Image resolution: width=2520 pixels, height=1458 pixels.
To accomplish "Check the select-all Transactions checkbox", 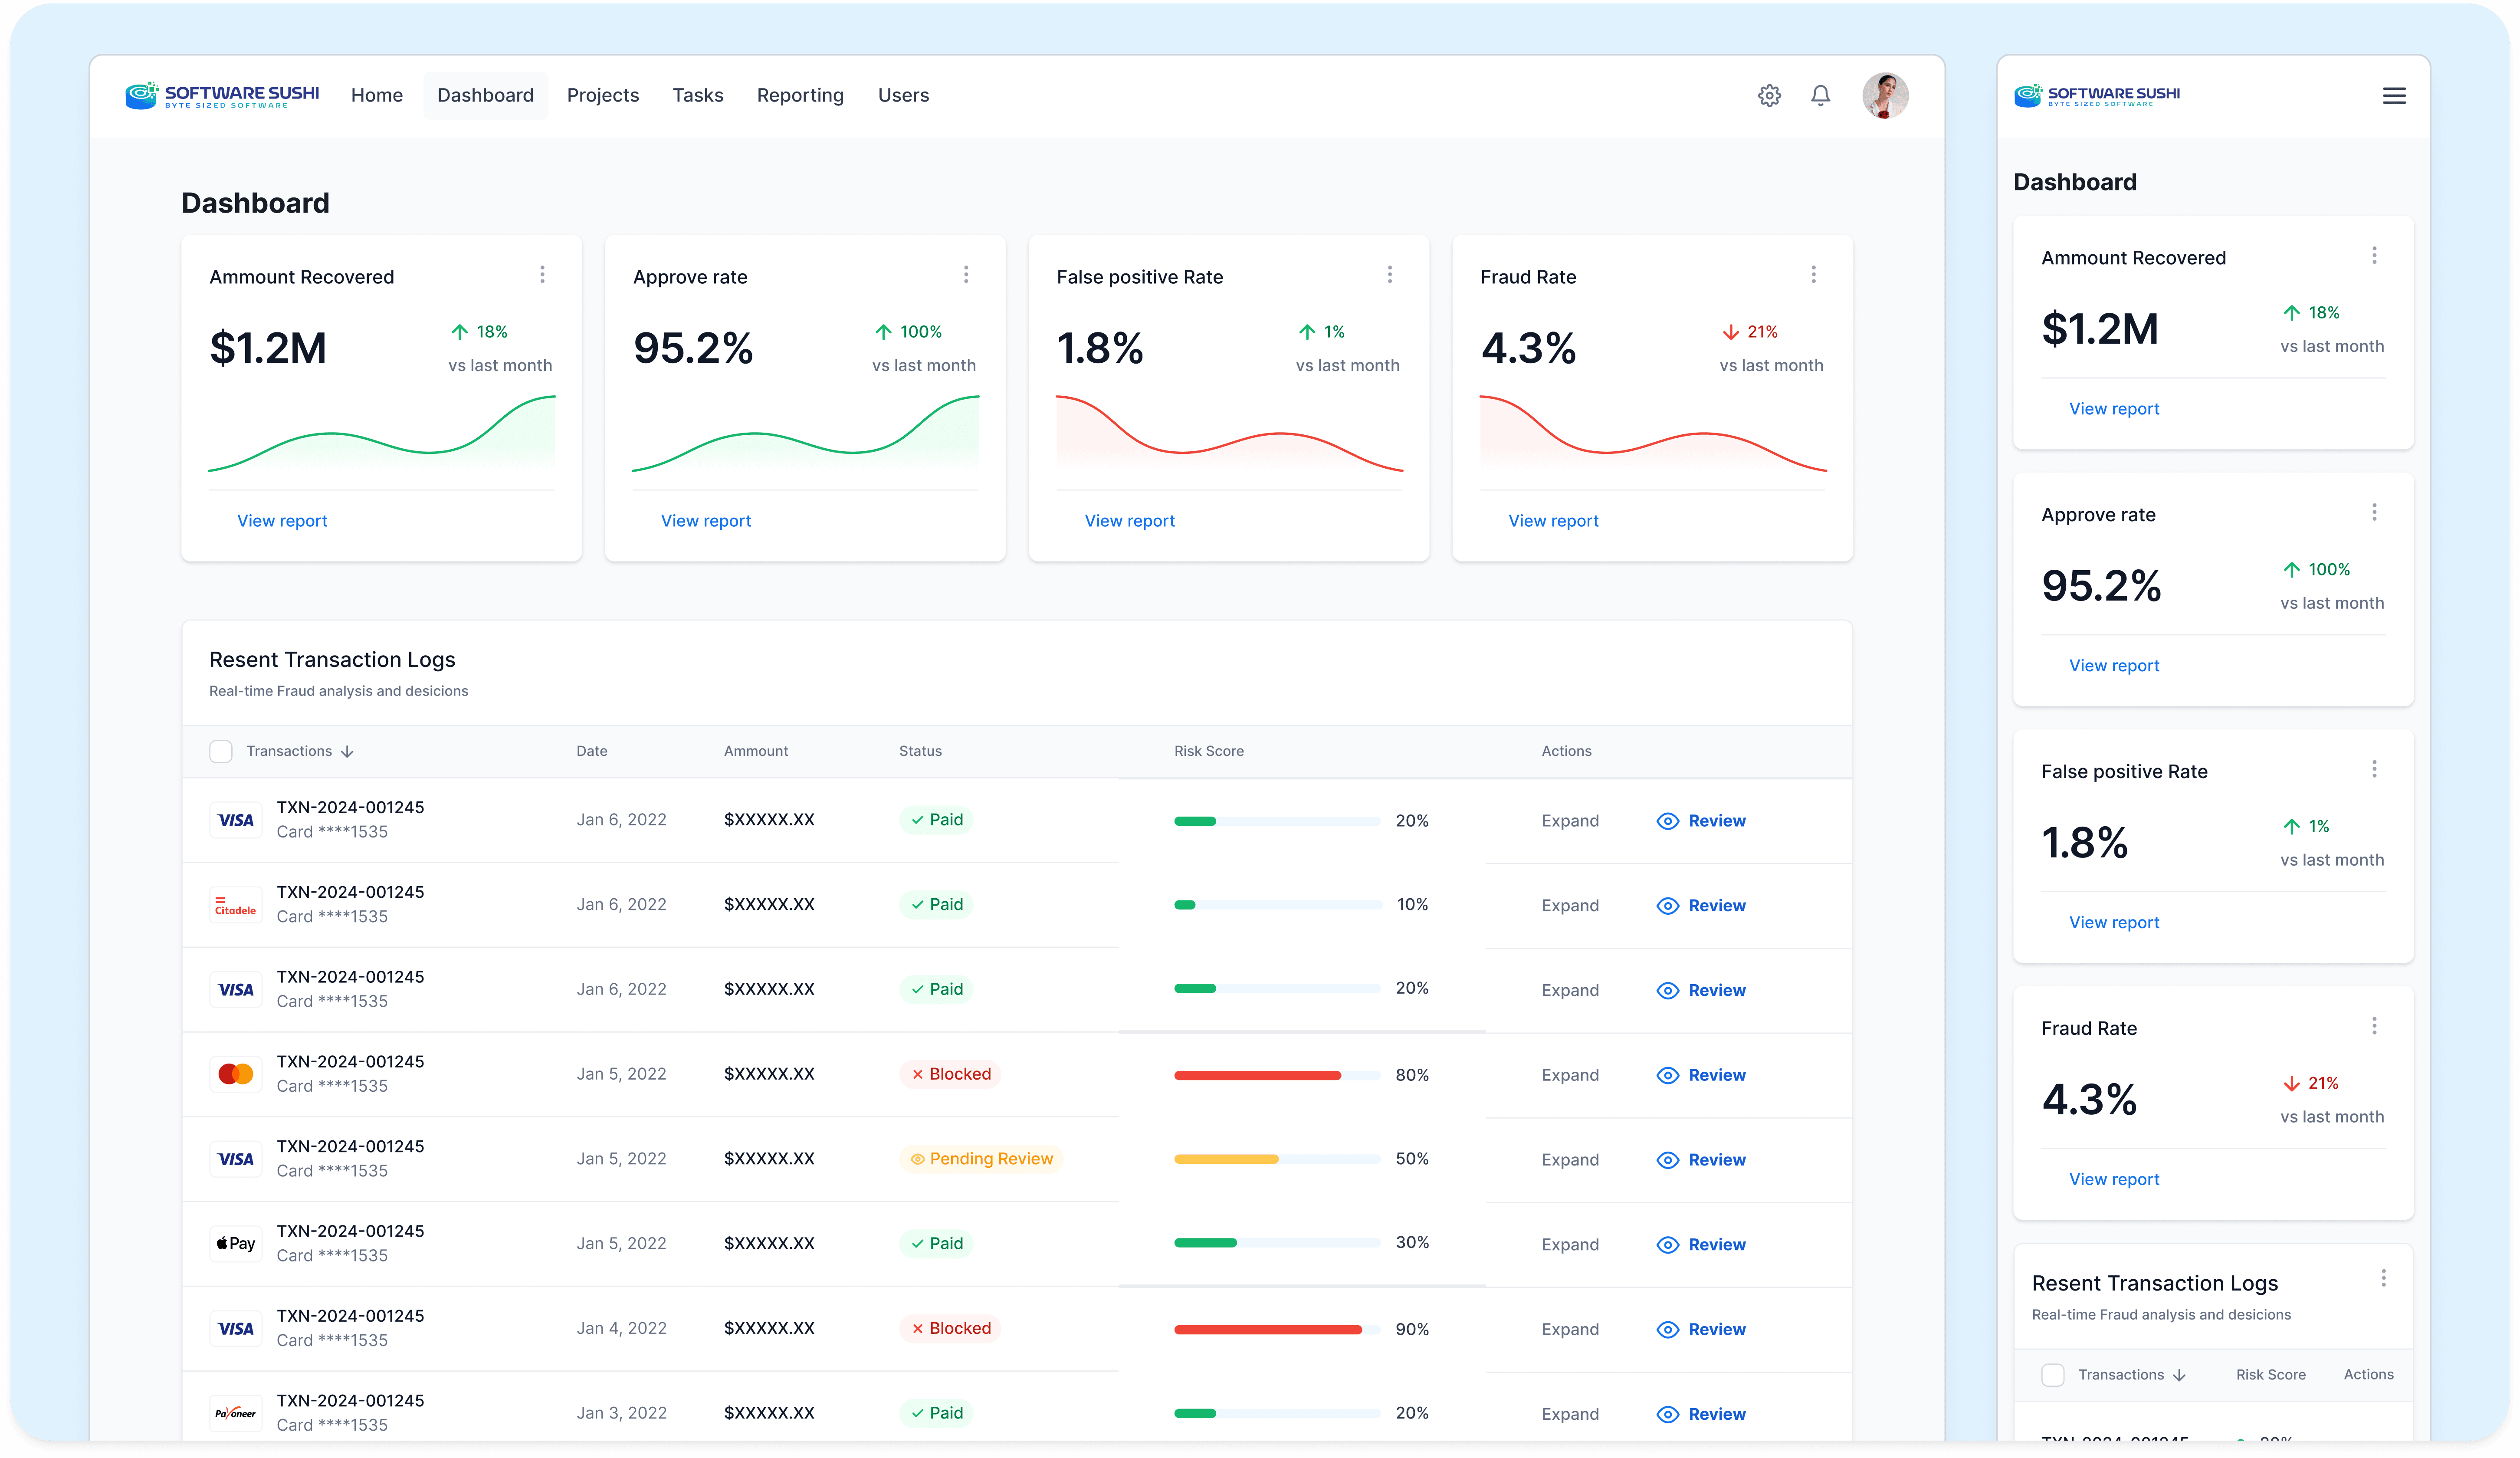I will pos(221,751).
